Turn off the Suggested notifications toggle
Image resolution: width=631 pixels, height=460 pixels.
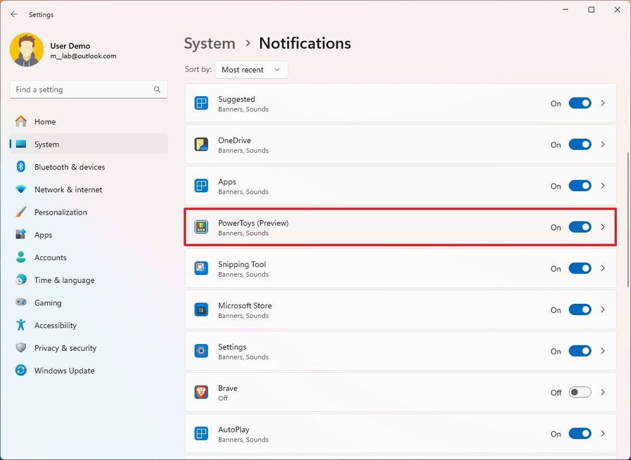[579, 103]
